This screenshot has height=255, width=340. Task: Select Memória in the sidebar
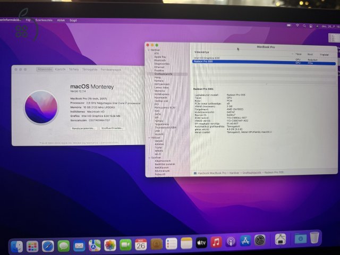tap(159, 91)
